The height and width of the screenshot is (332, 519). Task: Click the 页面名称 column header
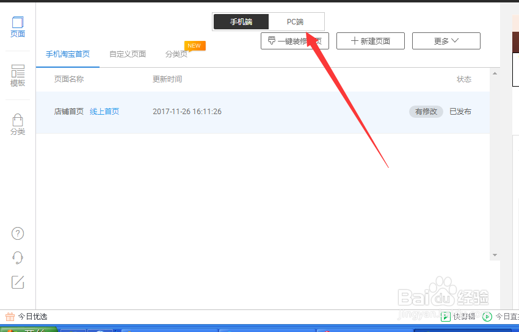coord(69,79)
